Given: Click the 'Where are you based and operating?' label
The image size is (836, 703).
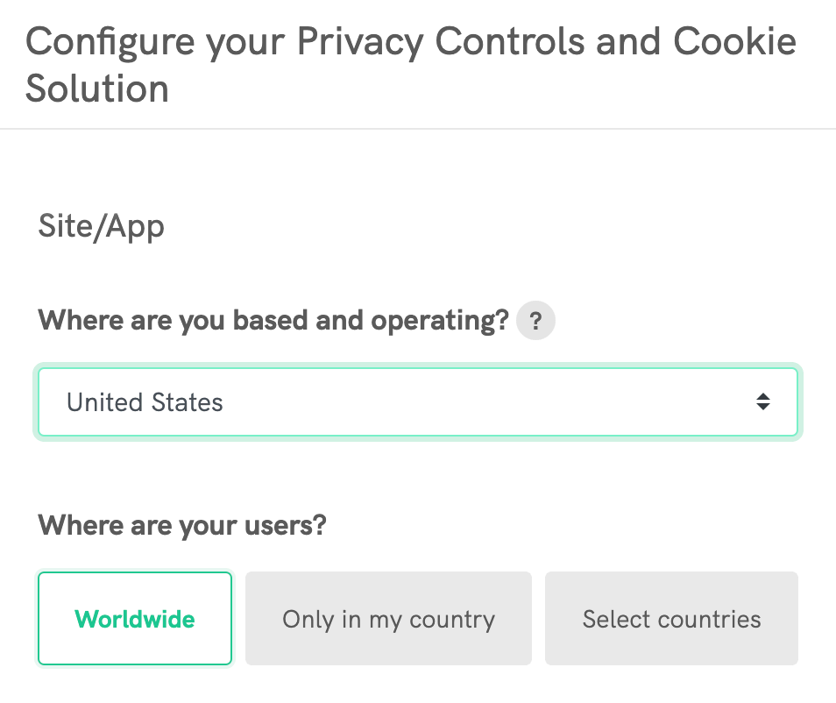Looking at the screenshot, I should coord(273,321).
